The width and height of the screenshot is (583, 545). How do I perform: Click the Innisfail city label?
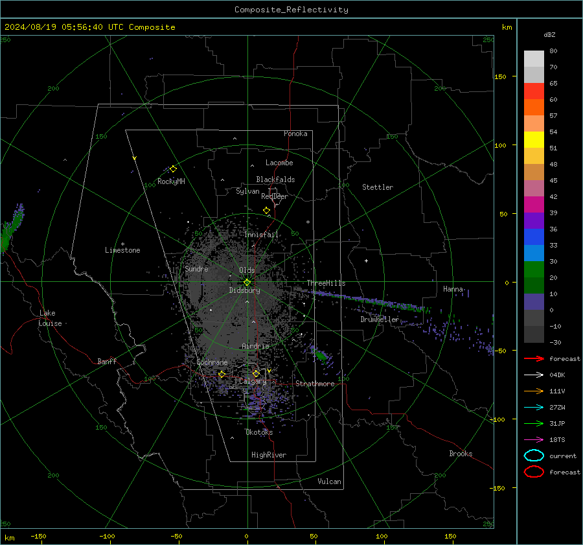tap(261, 235)
